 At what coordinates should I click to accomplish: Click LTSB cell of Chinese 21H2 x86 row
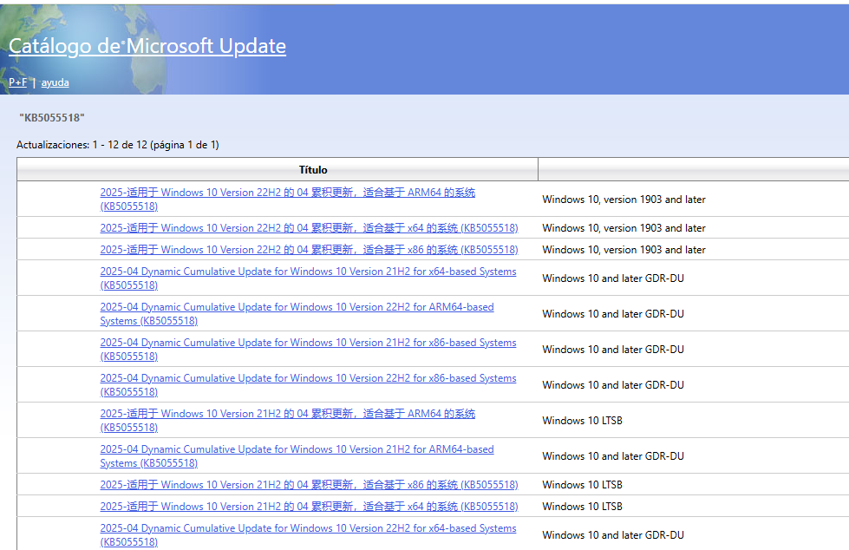point(582,485)
